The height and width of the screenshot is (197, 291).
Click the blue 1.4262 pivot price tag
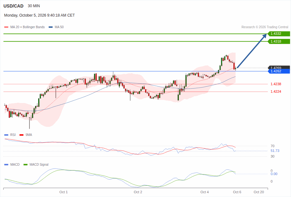coord(279,71)
